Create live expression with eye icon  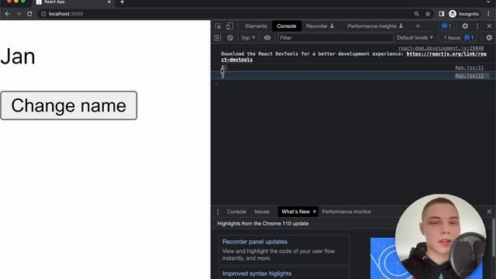tap(267, 38)
